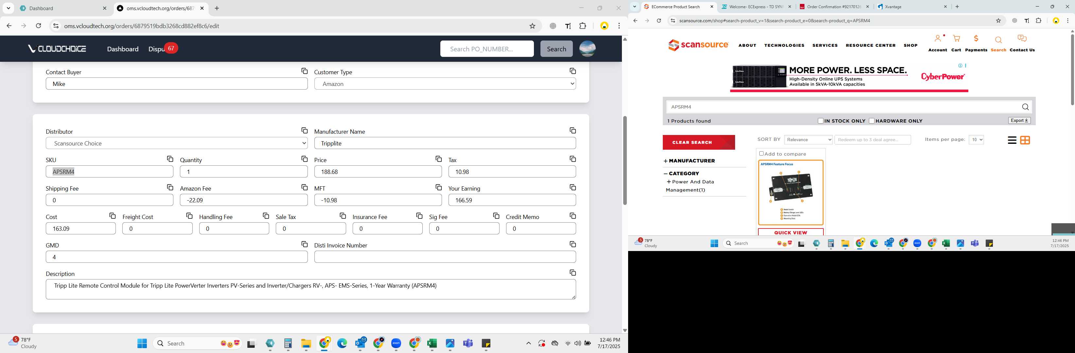Open TECHNOLOGIES menu on ScanSource
The height and width of the screenshot is (353, 1075).
pos(784,45)
